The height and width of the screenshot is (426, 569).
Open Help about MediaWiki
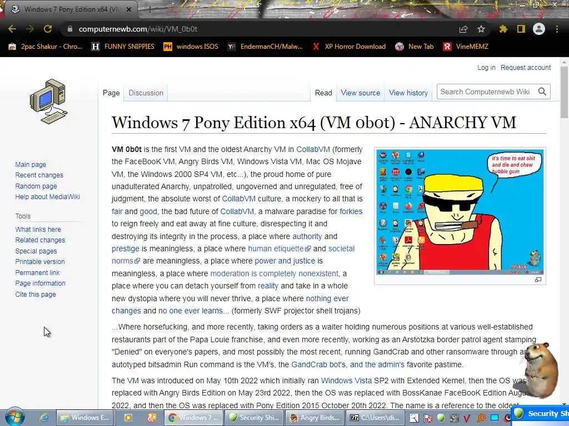[48, 197]
